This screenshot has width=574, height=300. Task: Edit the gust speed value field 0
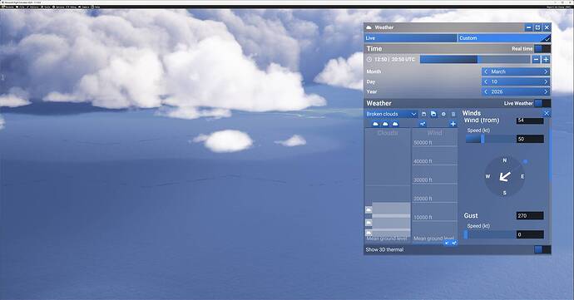point(530,234)
